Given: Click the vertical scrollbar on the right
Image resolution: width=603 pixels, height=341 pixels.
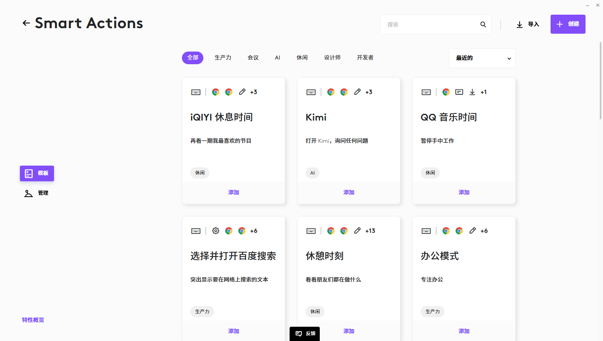Looking at the screenshot, I should (601, 80).
